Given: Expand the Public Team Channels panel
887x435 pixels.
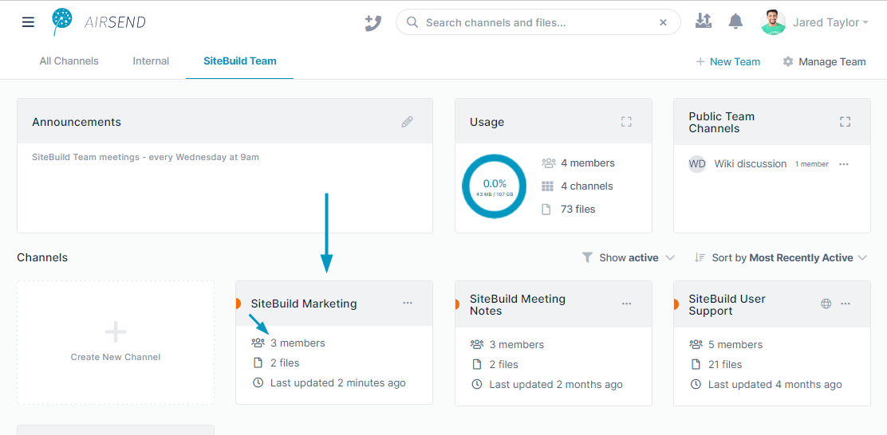Looking at the screenshot, I should pyautogui.click(x=846, y=121).
